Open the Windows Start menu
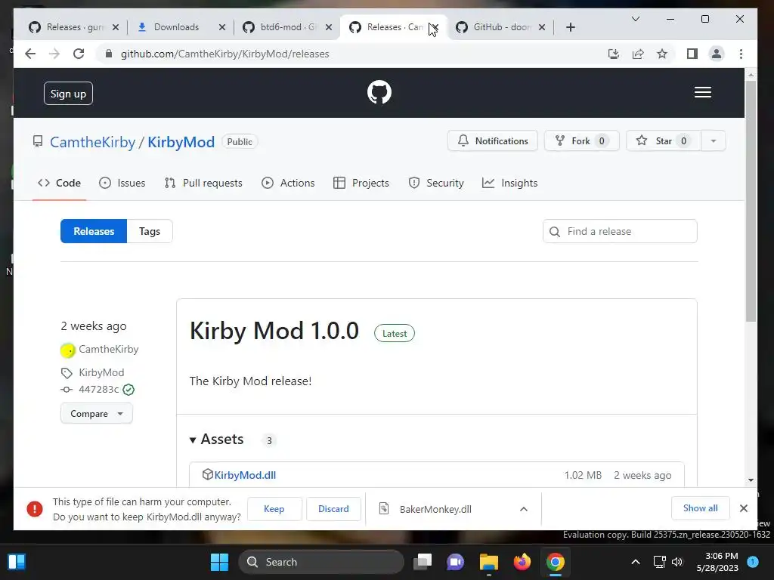 (x=220, y=562)
